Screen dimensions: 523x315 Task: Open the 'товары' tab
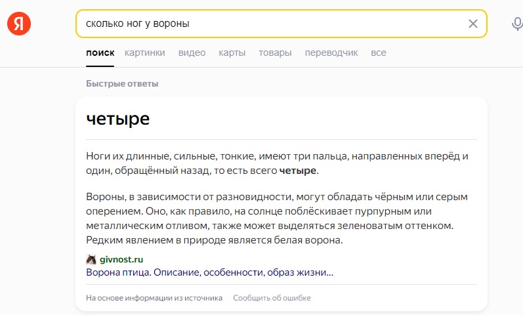coord(275,52)
